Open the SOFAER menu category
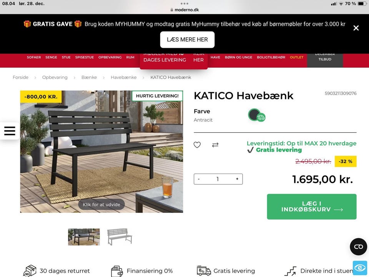The height and width of the screenshot is (277, 369). click(34, 57)
